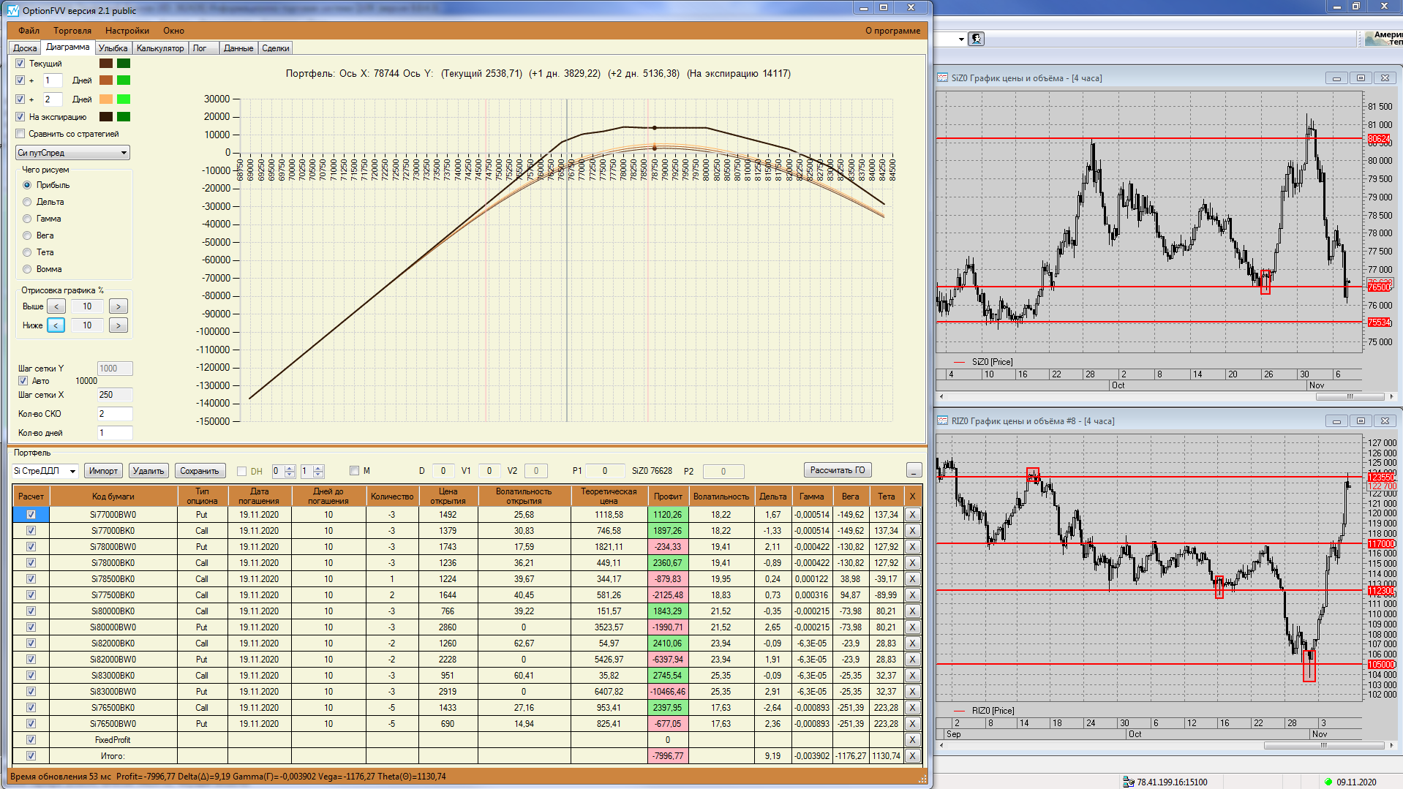The width and height of the screenshot is (1403, 789).
Task: Click the days field showing '2' beside 'Дней'
Action: click(53, 99)
